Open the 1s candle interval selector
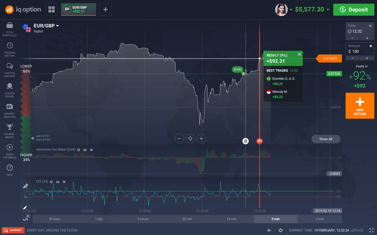Image resolution: width=377 pixels, height=235 pixels. (x=25, y=197)
